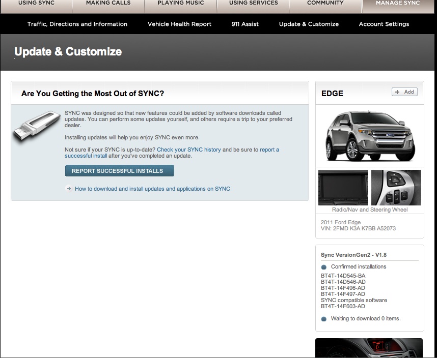
Task: Click the Waiting to download 0 items text
Action: click(x=366, y=318)
